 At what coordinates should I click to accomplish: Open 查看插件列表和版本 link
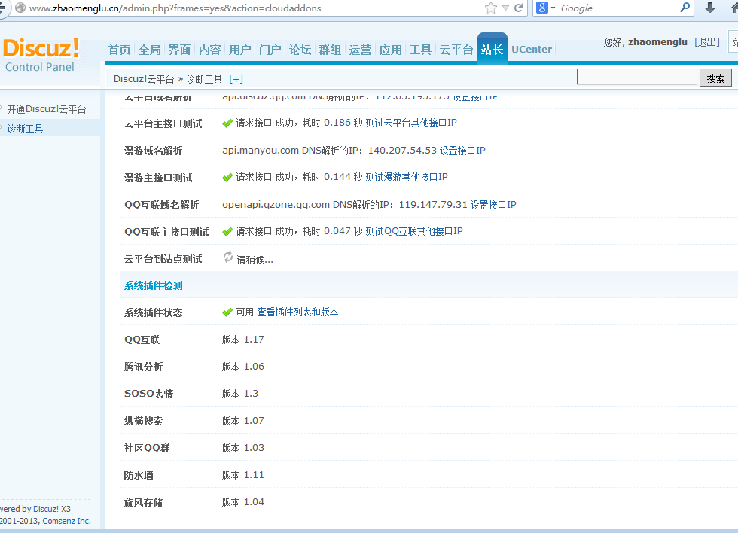click(x=298, y=312)
